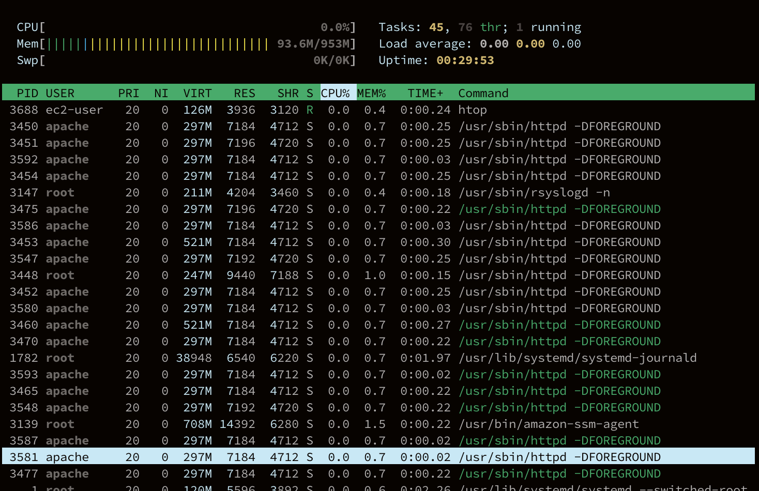This screenshot has height=491, width=759.
Task: Select process row with PID 3580
Action: pyautogui.click(x=378, y=308)
